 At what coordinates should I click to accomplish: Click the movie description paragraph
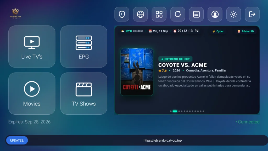tap(204, 81)
